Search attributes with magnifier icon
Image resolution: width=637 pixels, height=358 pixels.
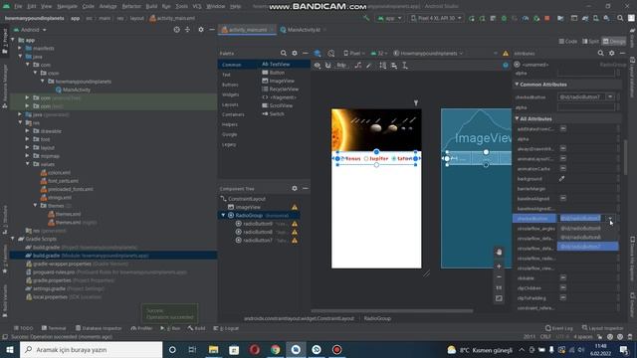[600, 53]
